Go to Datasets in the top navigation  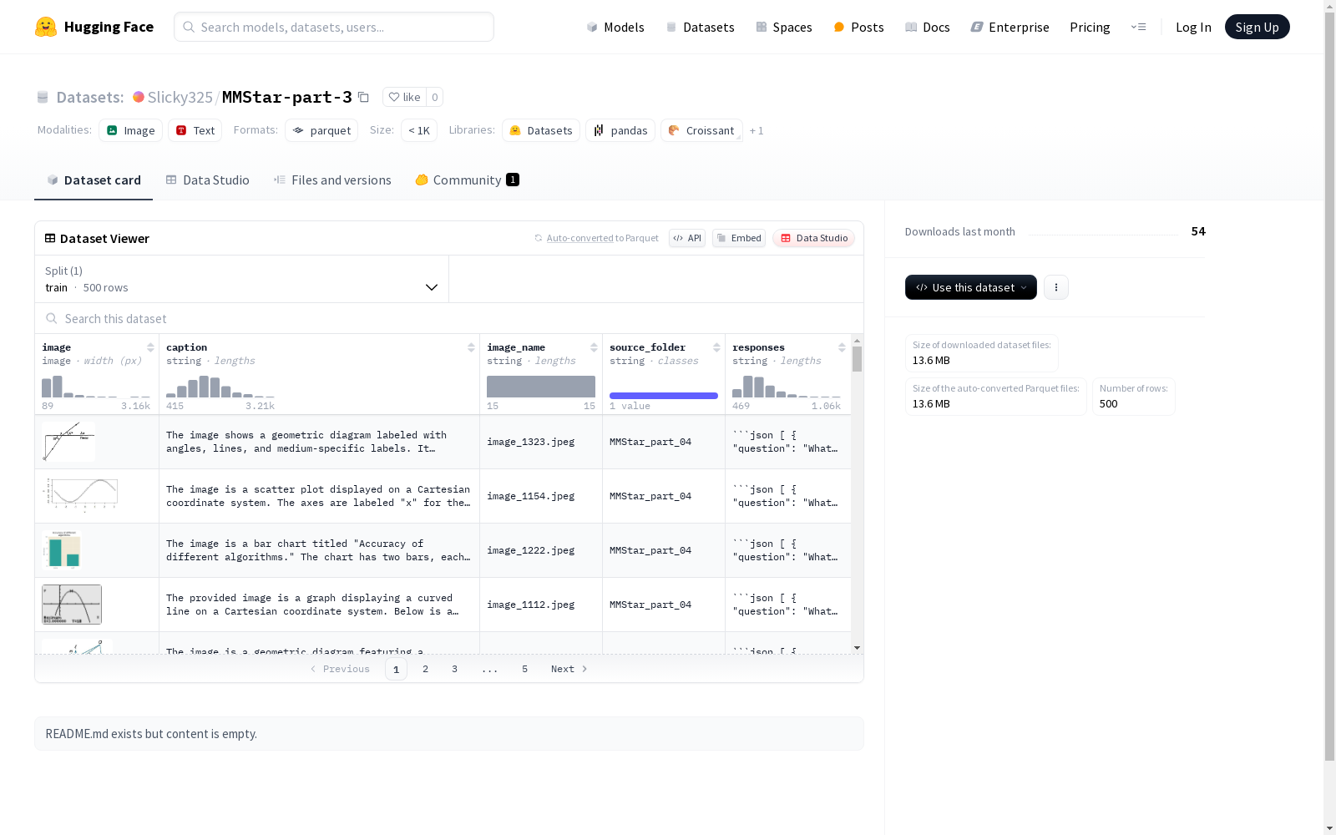click(x=700, y=27)
